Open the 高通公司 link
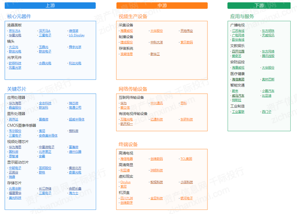Screen dimensions: 297x214 pos(75,107)
